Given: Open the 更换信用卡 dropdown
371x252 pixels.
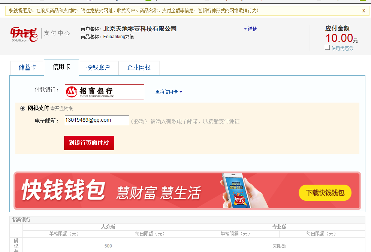Looking at the screenshot, I should [x=169, y=92].
